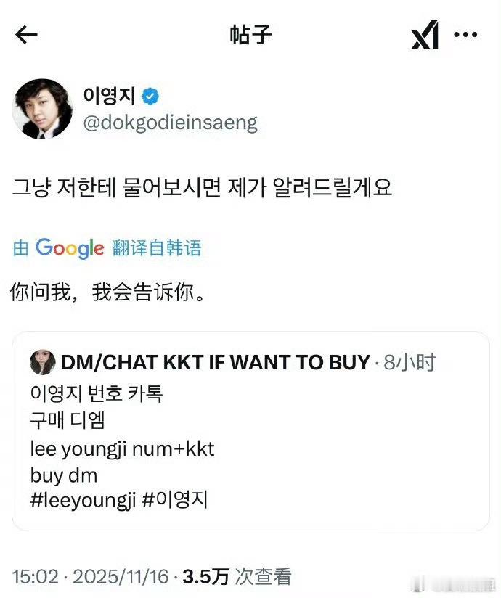Open 이영지's profile avatar
The width and height of the screenshot is (501, 598).
[42, 109]
